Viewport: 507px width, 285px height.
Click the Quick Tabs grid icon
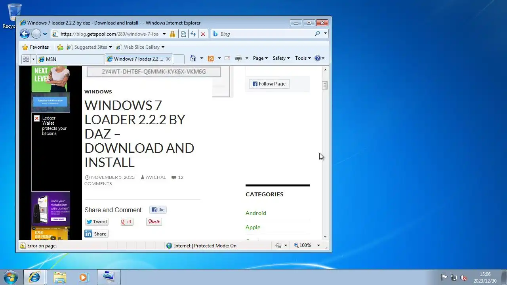(26, 59)
